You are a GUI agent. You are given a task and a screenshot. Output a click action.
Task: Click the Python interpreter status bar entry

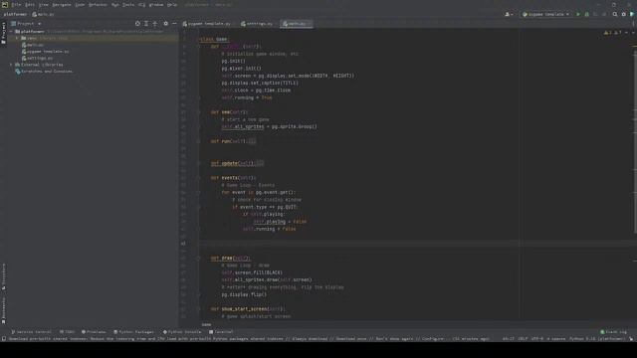point(597,338)
